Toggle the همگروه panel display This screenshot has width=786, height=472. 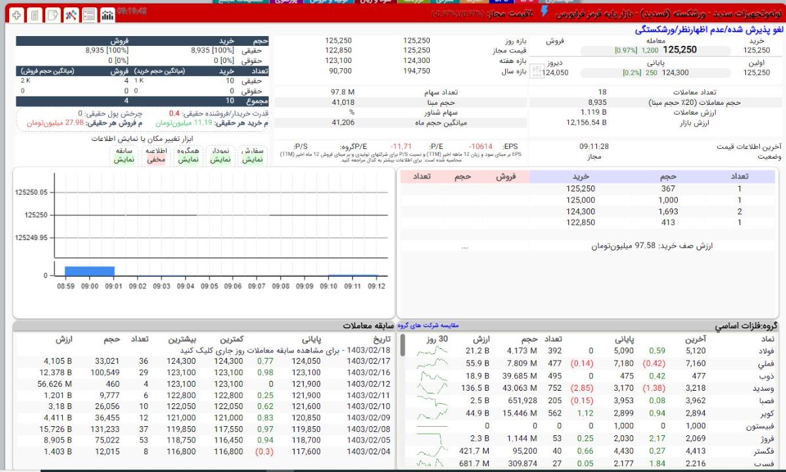pos(189,155)
